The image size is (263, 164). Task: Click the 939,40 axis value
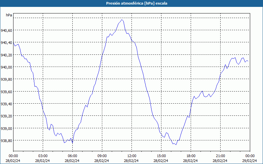[6, 104]
